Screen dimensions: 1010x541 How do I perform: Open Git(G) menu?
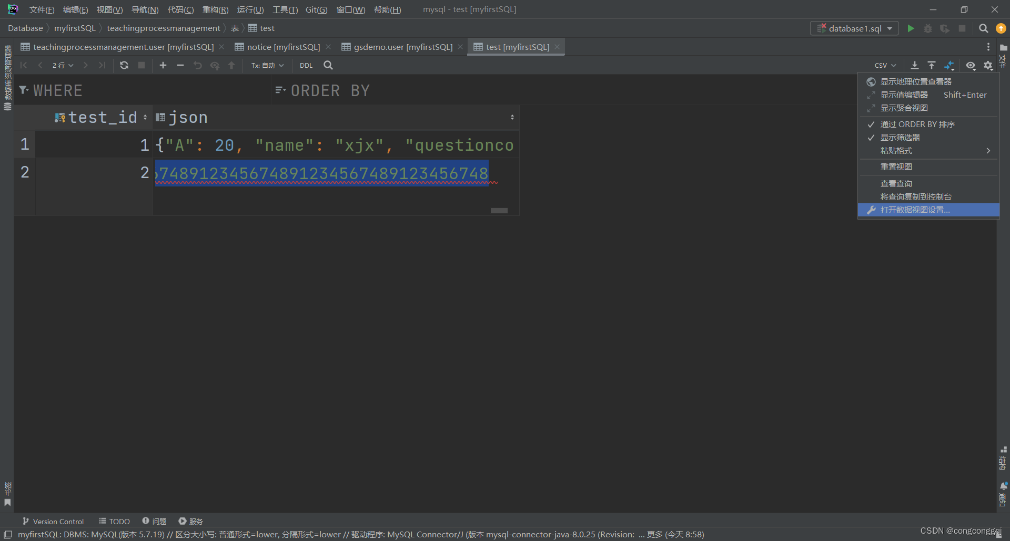[x=316, y=9]
